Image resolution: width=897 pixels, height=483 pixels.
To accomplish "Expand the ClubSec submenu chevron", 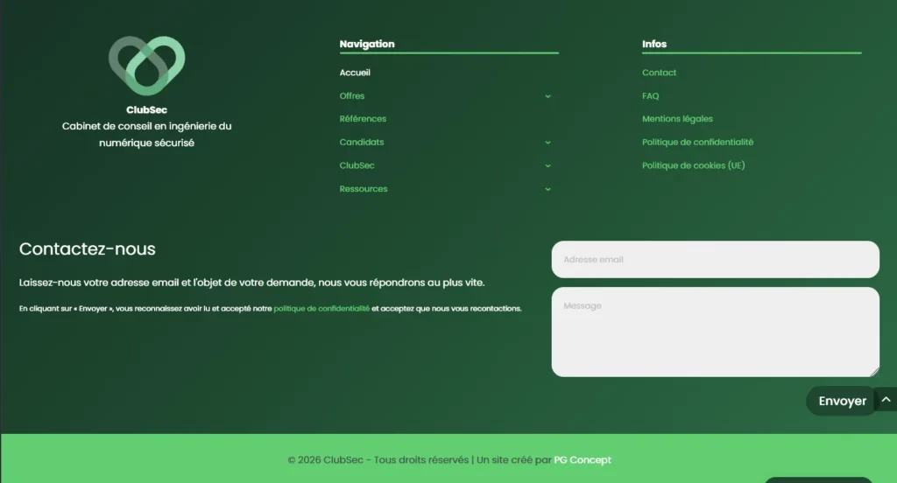I will 547,165.
